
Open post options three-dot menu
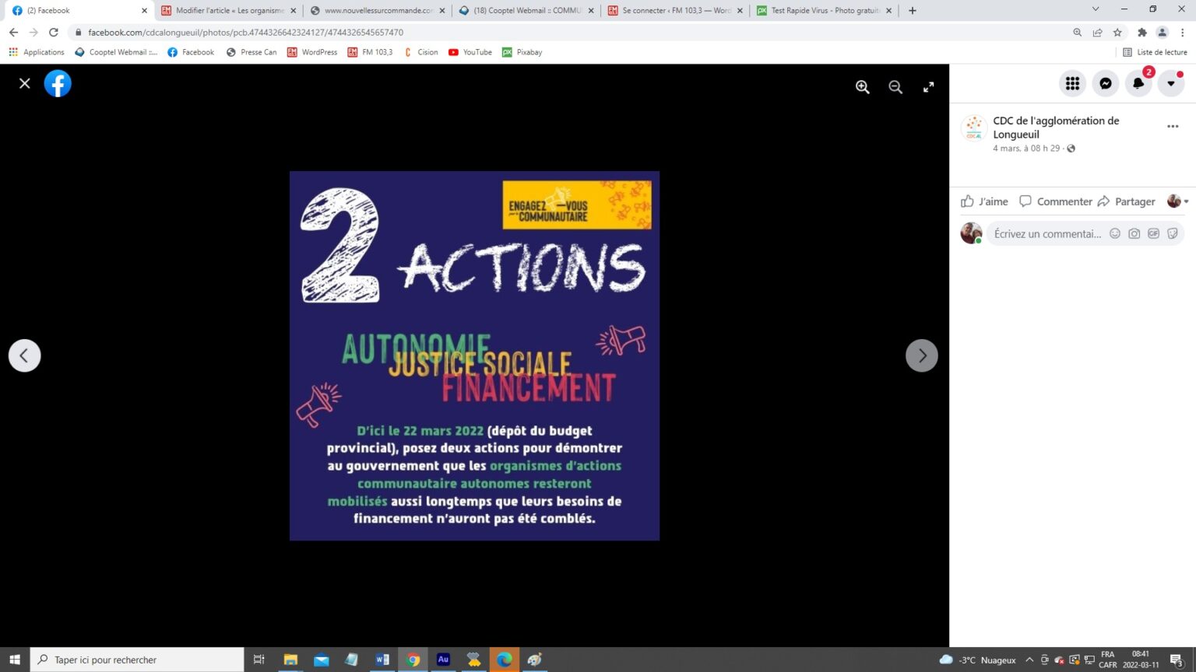[x=1173, y=126]
